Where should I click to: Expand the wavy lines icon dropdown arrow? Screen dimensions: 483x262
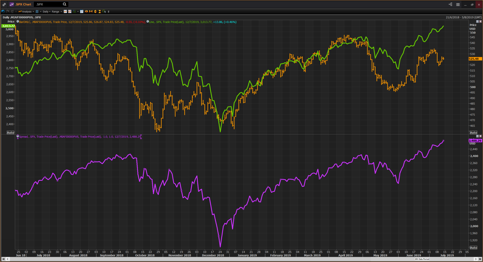point(41,12)
